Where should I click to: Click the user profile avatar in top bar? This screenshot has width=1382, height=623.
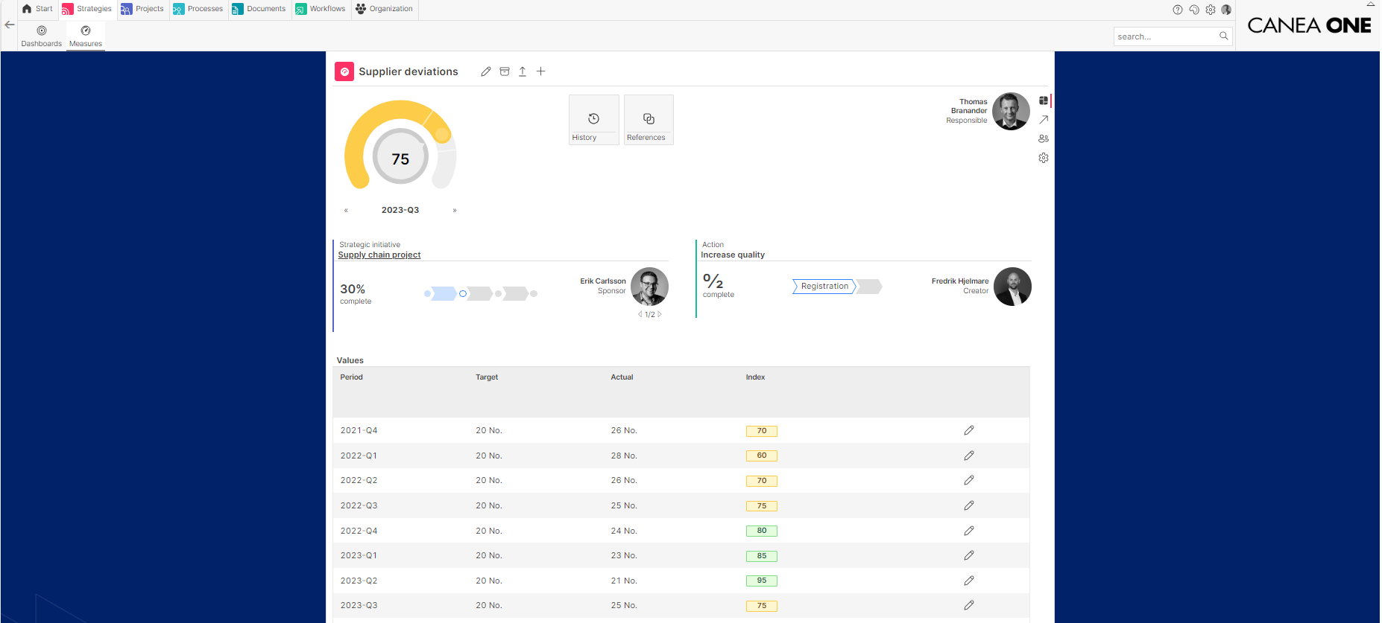(1226, 10)
